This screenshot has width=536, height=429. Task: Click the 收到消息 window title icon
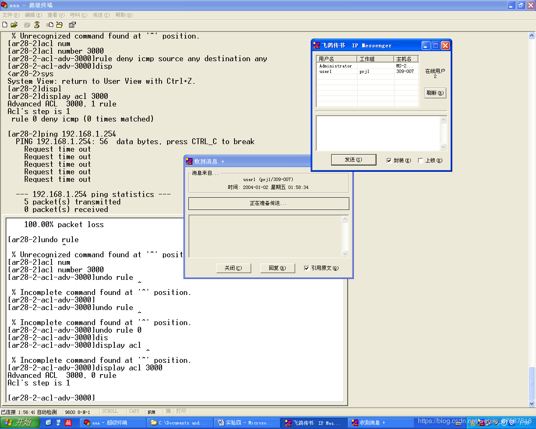(189, 161)
